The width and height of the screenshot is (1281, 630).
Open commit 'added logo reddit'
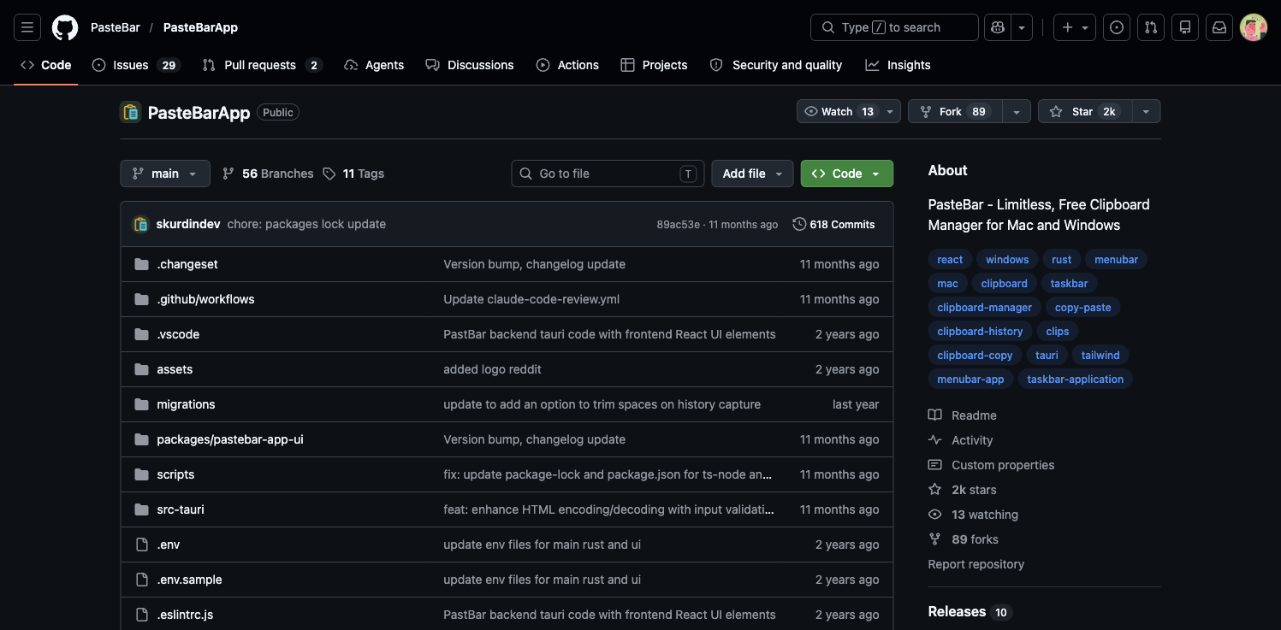492,369
